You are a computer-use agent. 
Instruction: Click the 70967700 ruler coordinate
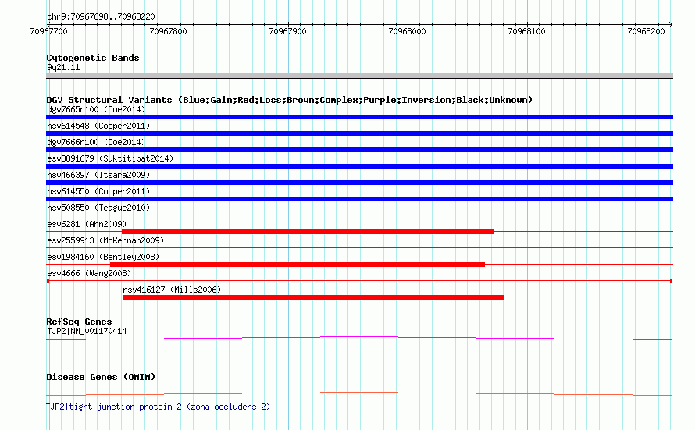tap(48, 31)
